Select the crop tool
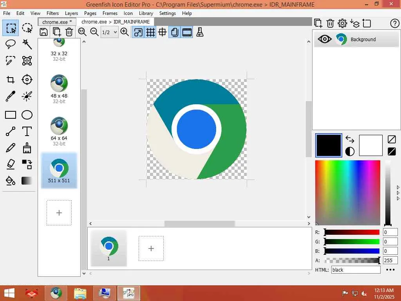 point(11,80)
